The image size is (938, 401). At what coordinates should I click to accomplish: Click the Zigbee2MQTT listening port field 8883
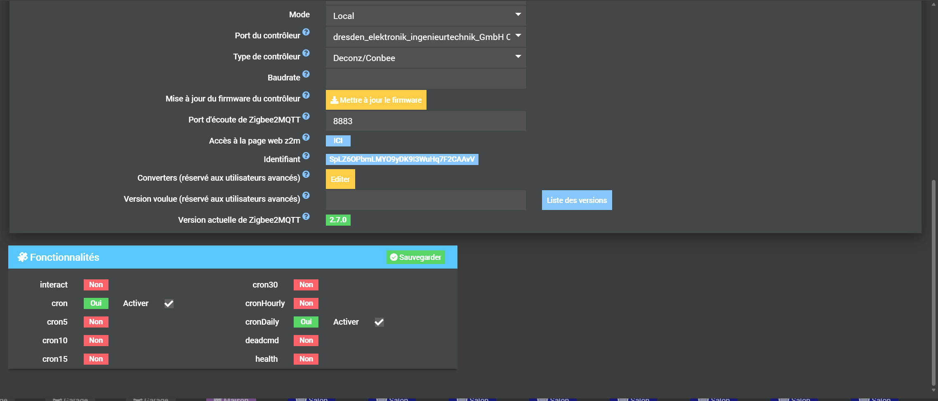426,121
